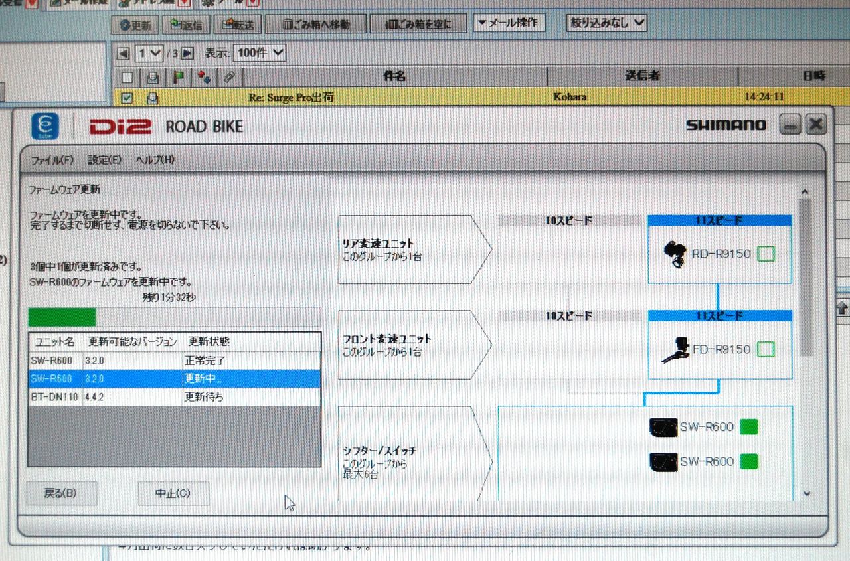
Task: Click the unit diagram vertical scrollbar thumb
Action: pos(806,277)
